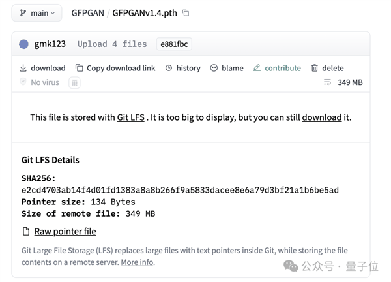The image size is (391, 282).
Task: Open the 'Upload 4 files' commit message
Action: pos(112,44)
